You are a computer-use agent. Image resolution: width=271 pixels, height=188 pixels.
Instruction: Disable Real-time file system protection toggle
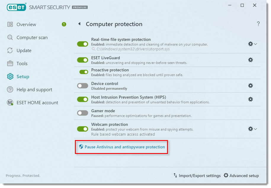click(83, 44)
